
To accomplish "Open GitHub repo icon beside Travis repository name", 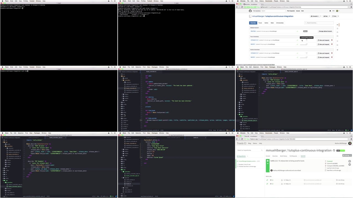I will tap(334, 150).
